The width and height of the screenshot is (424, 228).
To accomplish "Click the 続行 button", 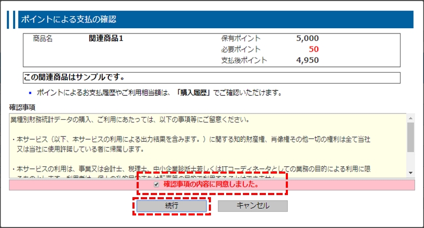I will point(172,206).
